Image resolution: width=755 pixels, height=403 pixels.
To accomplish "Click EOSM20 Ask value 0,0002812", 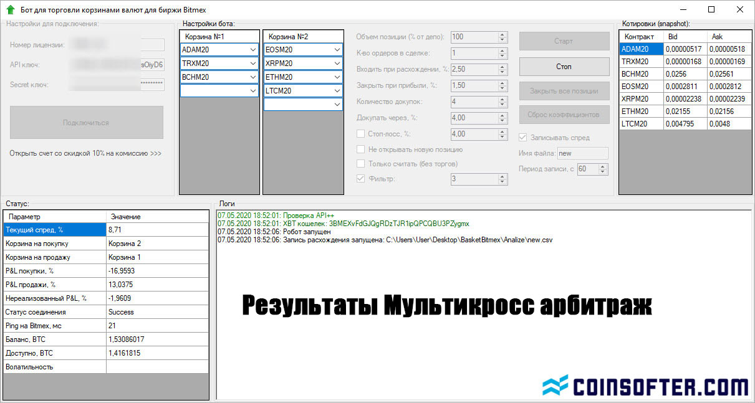I will pyautogui.click(x=728, y=87).
